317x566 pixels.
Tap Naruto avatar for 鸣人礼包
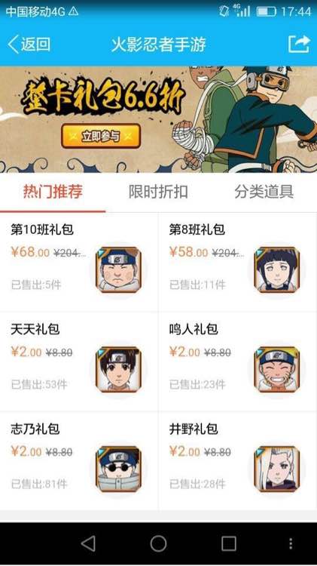276,369
